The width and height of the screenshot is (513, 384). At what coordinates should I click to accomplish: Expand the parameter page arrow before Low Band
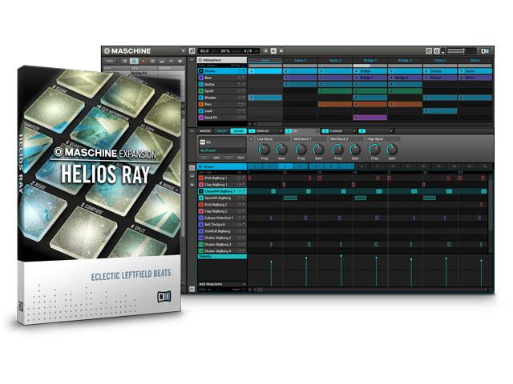(251, 139)
